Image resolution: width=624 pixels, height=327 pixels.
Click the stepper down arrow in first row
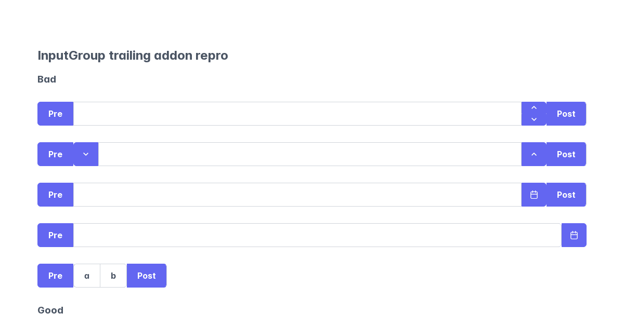pyautogui.click(x=534, y=119)
